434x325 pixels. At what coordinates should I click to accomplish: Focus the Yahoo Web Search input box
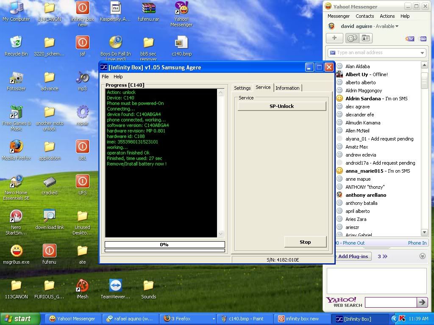click(391, 302)
